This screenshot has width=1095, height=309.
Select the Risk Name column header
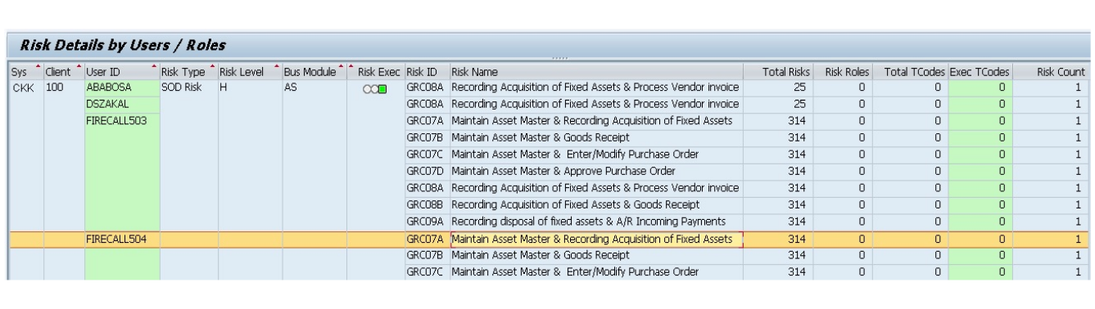pyautogui.click(x=596, y=72)
